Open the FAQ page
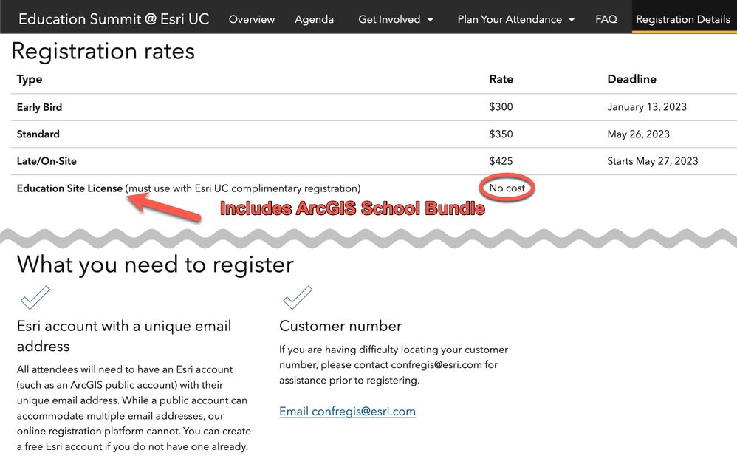This screenshot has width=737, height=467. [606, 19]
